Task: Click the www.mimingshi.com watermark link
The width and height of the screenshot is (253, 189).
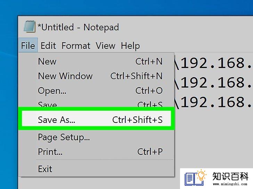Action: click(x=230, y=184)
